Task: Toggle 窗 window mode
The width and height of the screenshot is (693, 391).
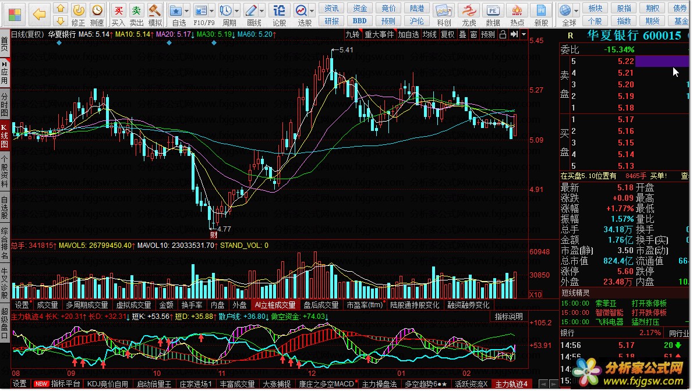Action: point(473,34)
